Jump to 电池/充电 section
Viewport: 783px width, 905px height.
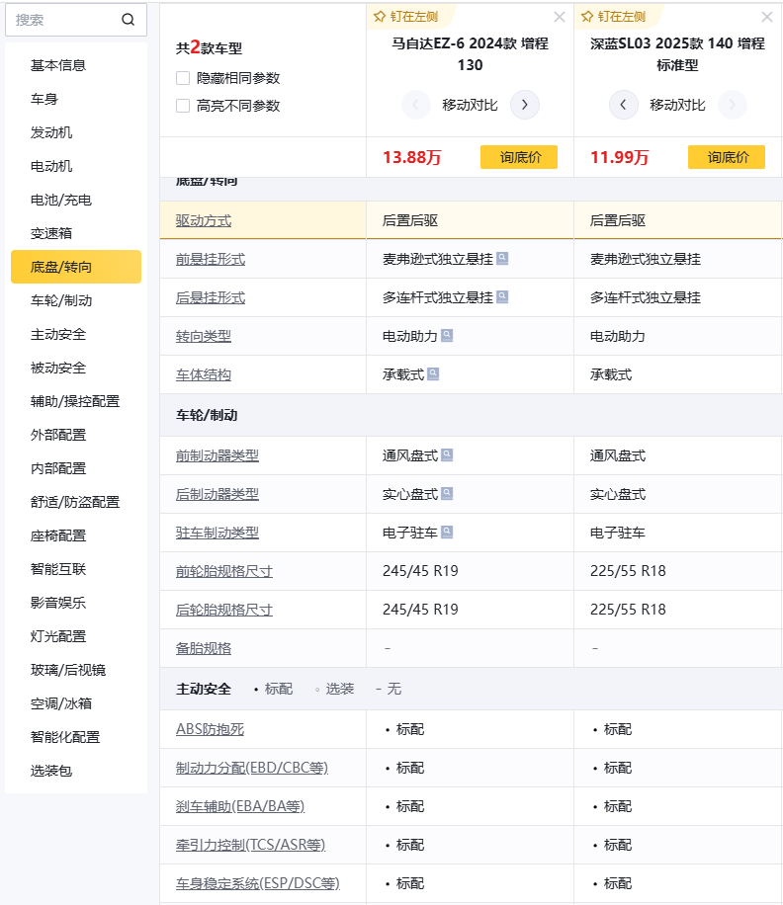coord(60,200)
